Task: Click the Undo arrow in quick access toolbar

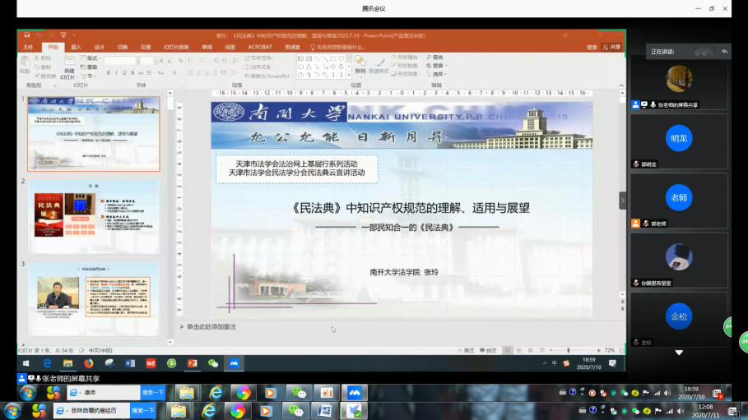Action: pyautogui.click(x=39, y=35)
